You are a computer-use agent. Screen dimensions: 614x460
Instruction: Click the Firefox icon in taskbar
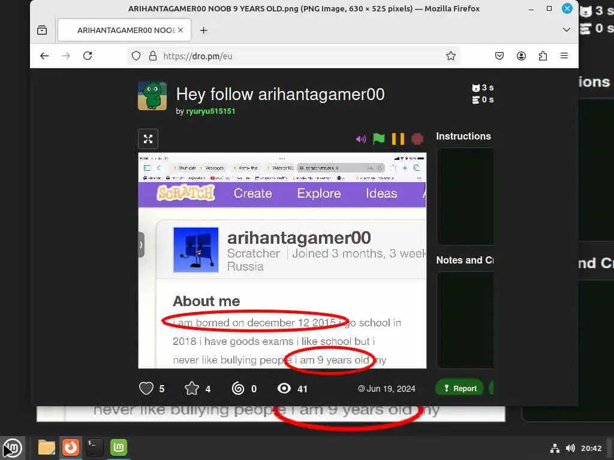[71, 447]
